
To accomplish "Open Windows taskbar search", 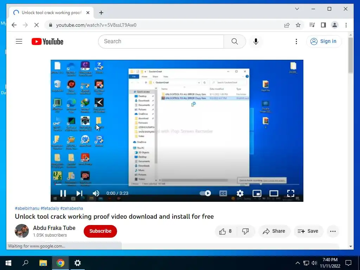I will pyautogui.click(x=25, y=263).
